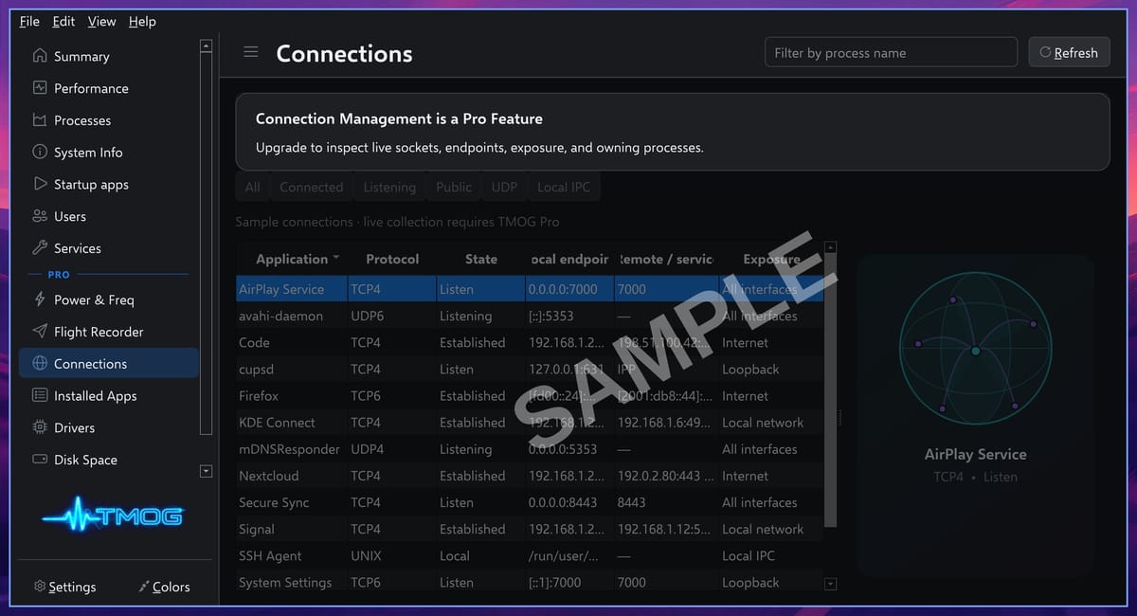Select the avahi-daemon row

[530, 316]
